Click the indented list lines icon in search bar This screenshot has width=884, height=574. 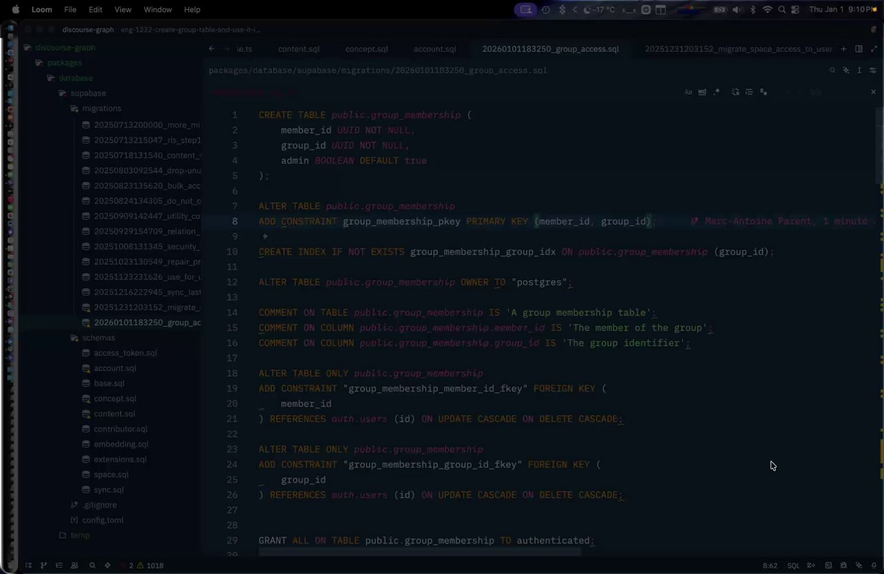point(749,92)
